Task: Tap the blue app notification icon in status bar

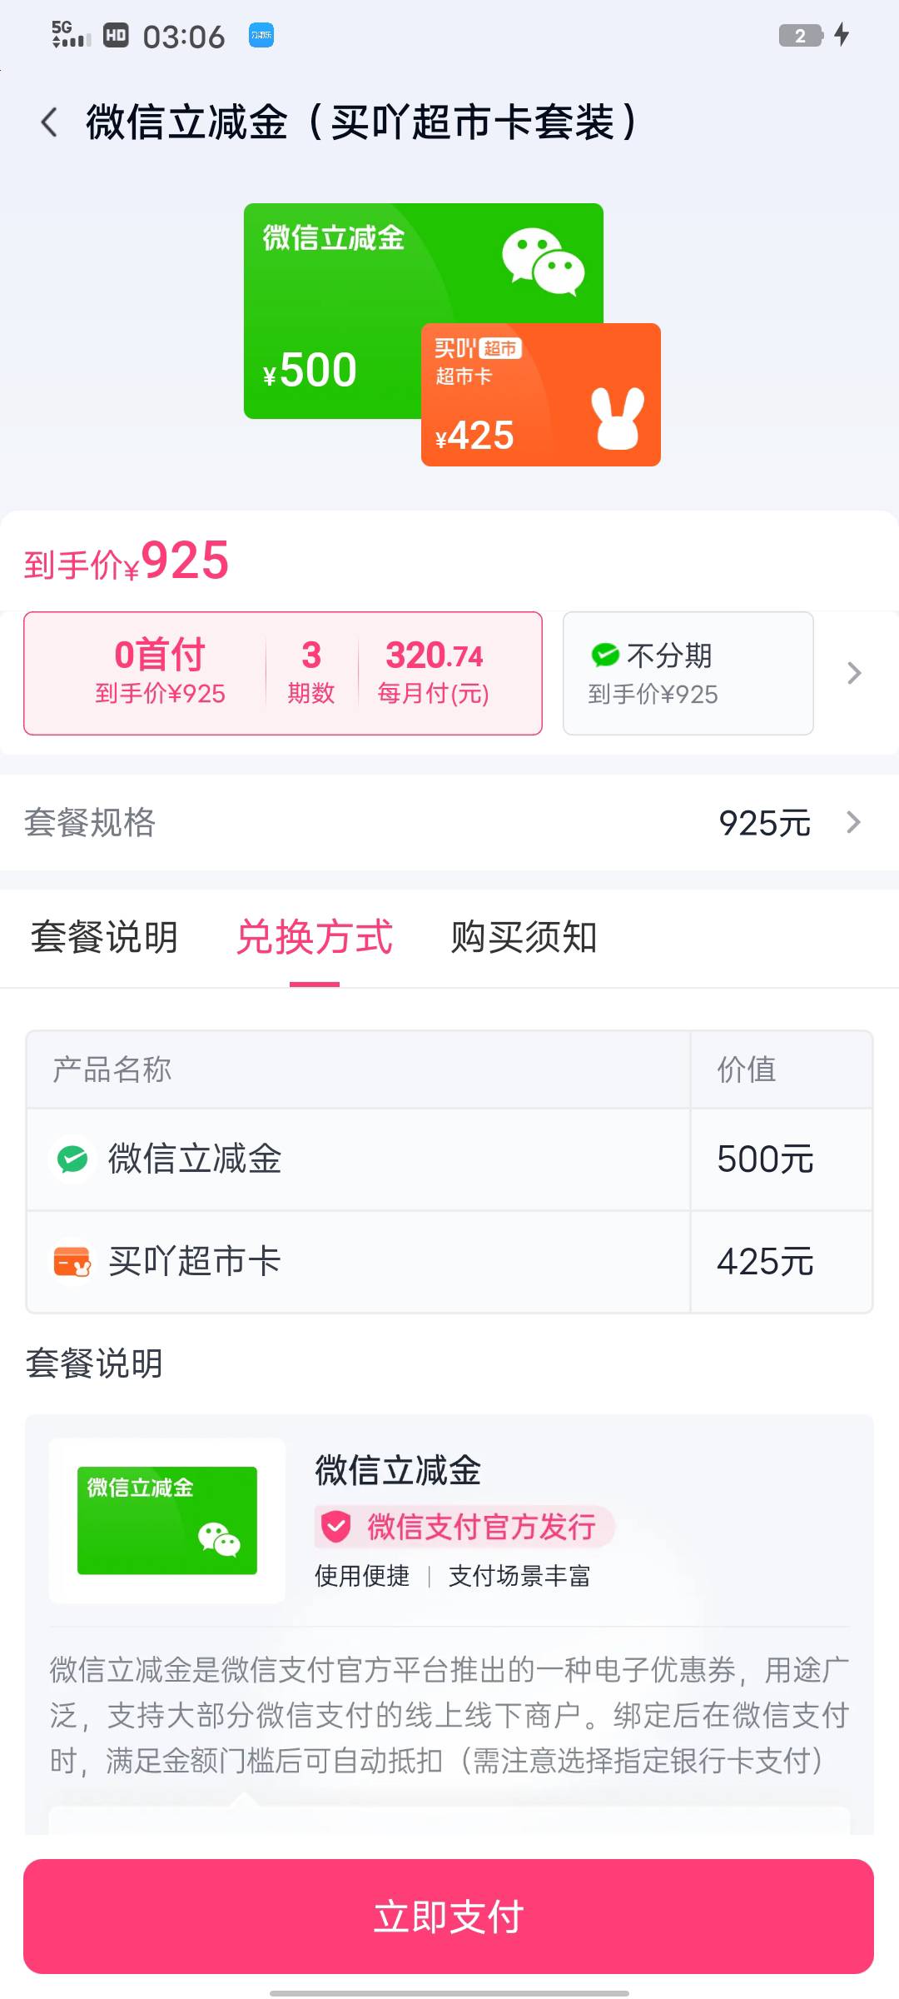Action: [x=261, y=35]
